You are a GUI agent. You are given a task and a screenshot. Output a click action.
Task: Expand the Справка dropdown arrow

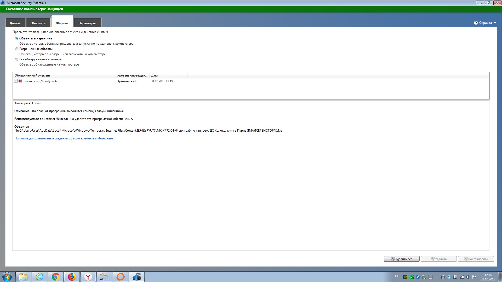click(495, 23)
